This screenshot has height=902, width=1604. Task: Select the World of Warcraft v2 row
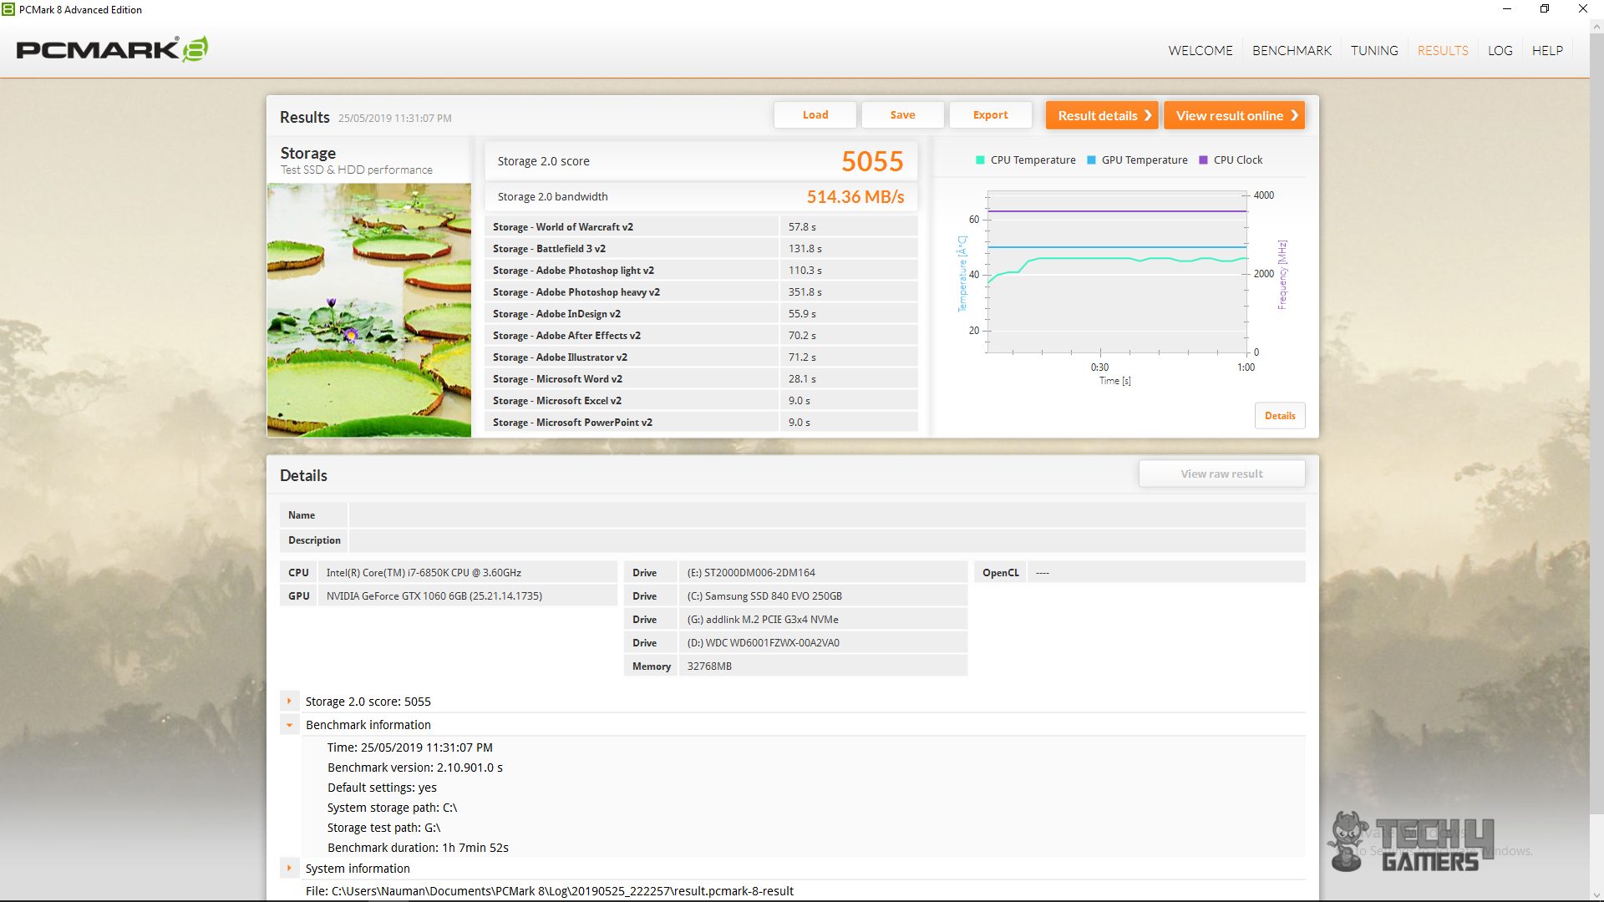pos(701,227)
